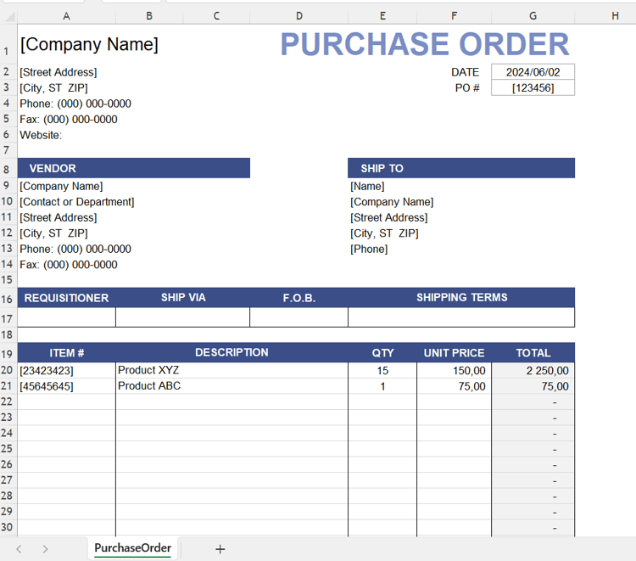Select the [Company Name] title cell
This screenshot has height=561, width=636.
click(89, 44)
